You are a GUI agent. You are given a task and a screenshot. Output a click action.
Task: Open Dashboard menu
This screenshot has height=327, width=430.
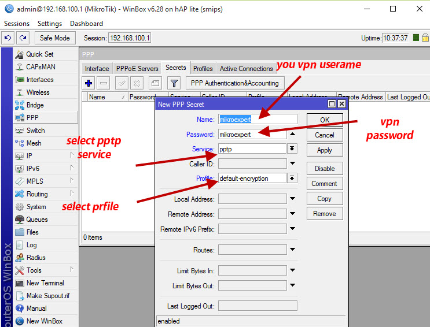point(86,24)
